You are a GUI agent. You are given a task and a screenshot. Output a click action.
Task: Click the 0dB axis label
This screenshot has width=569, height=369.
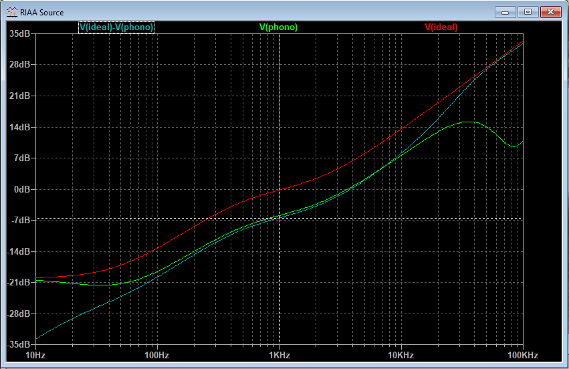coord(22,189)
